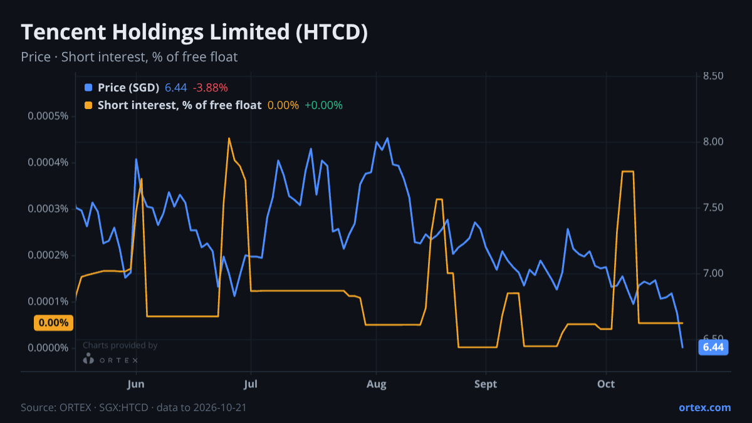Open the ortex.com link
The image size is (752, 423).
coord(704,407)
